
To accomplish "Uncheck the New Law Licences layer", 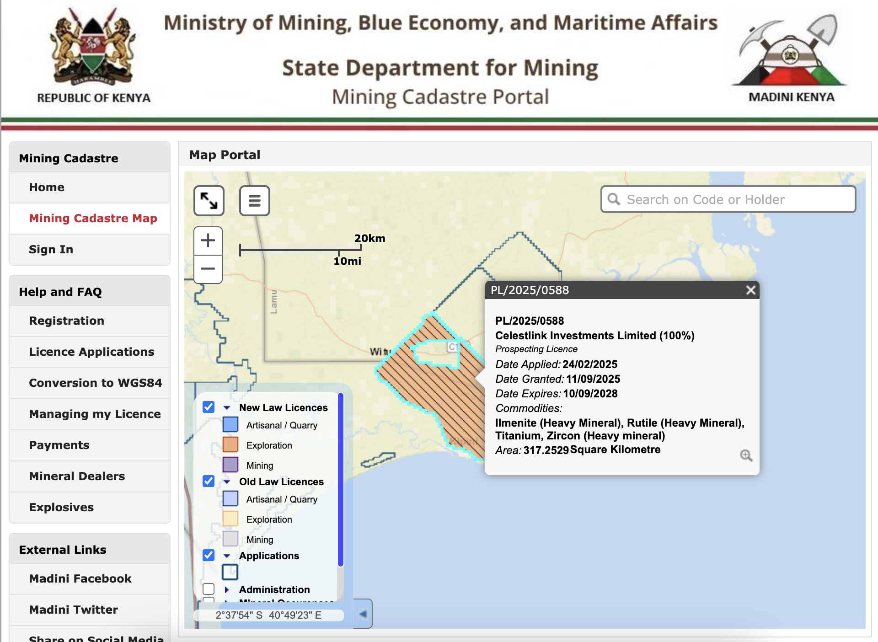I will point(209,407).
